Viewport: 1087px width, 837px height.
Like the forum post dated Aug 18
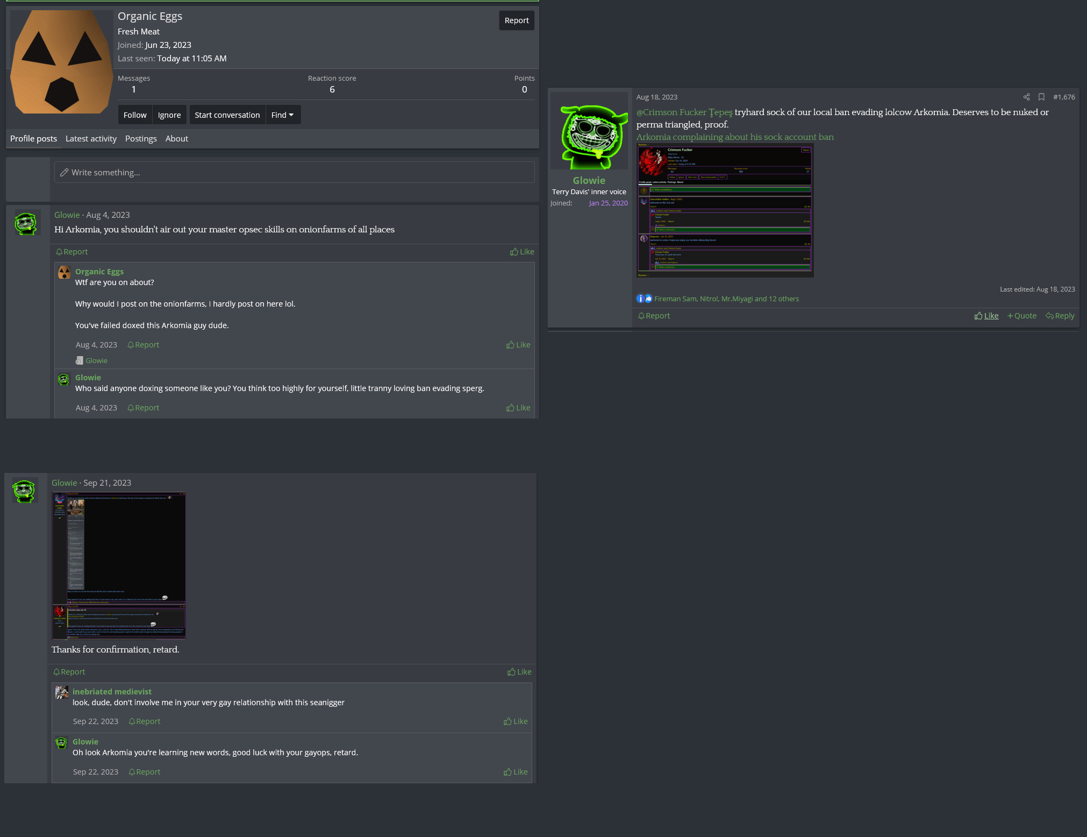986,316
